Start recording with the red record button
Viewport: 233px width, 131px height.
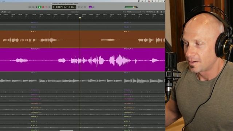43,7
